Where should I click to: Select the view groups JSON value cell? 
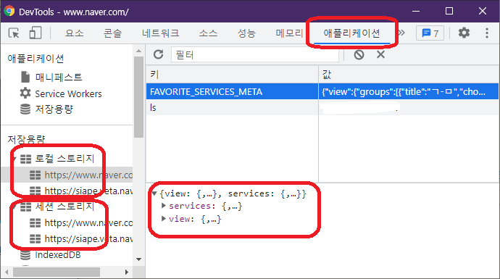pos(409,91)
